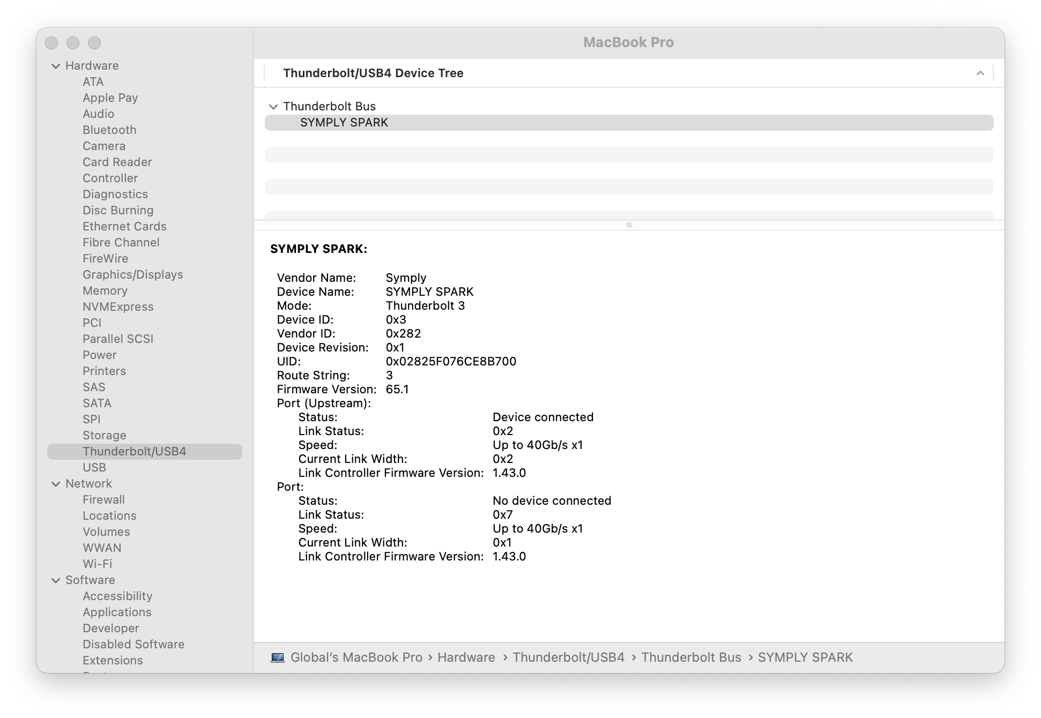
Task: Click the split pane divider handle dot
Action: [629, 225]
